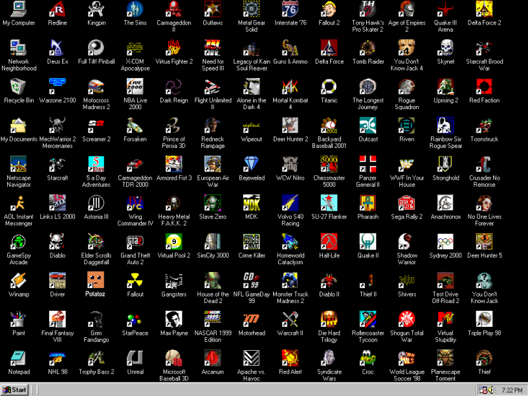The height and width of the screenshot is (396, 528).
Task: Click the Unreal shortcut icon
Action: [x=135, y=359]
